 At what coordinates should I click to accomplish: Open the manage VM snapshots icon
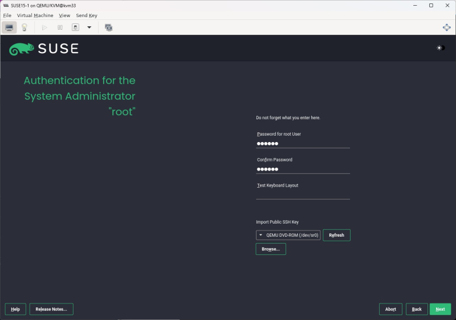108,27
